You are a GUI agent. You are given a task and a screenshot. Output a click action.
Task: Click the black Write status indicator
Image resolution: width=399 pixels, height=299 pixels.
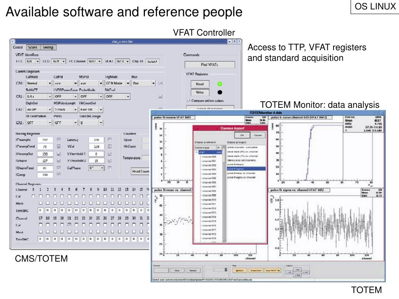(x=220, y=92)
